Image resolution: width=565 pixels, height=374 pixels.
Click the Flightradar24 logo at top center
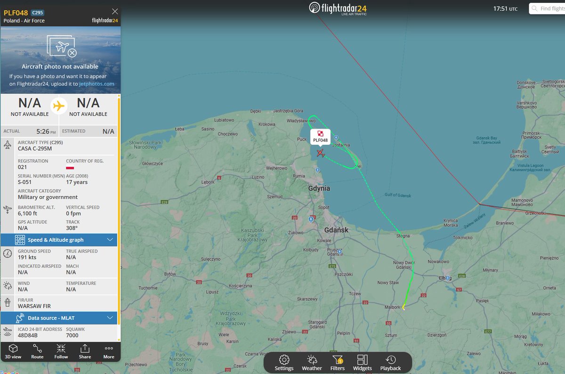338,8
